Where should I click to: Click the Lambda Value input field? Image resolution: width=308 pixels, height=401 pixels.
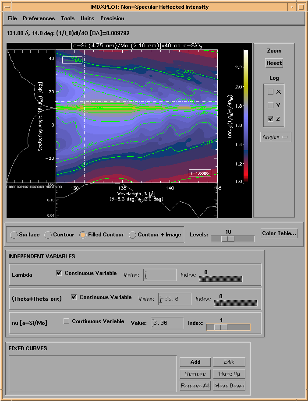[x=160, y=275]
